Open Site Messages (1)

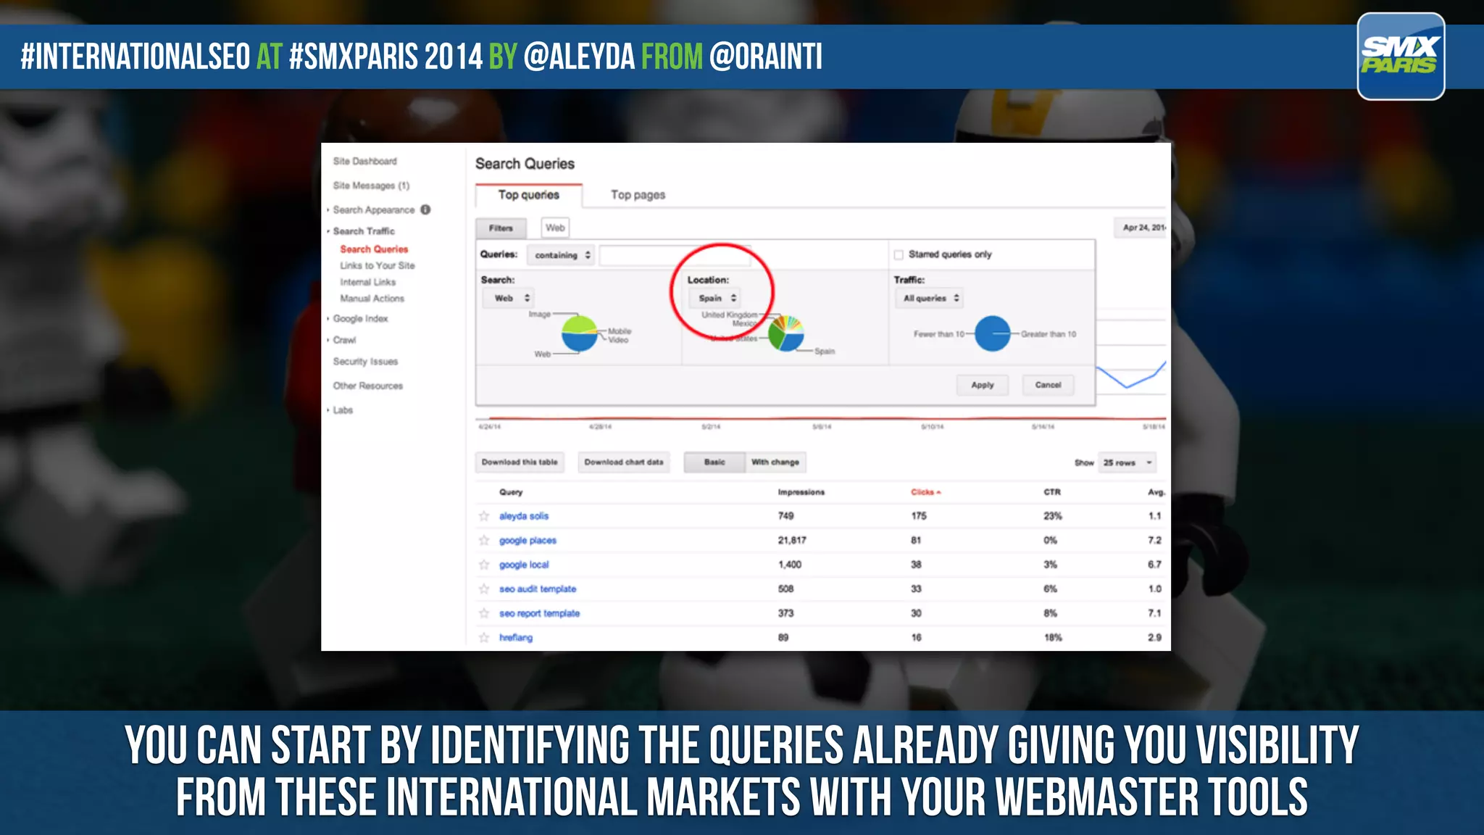point(371,186)
